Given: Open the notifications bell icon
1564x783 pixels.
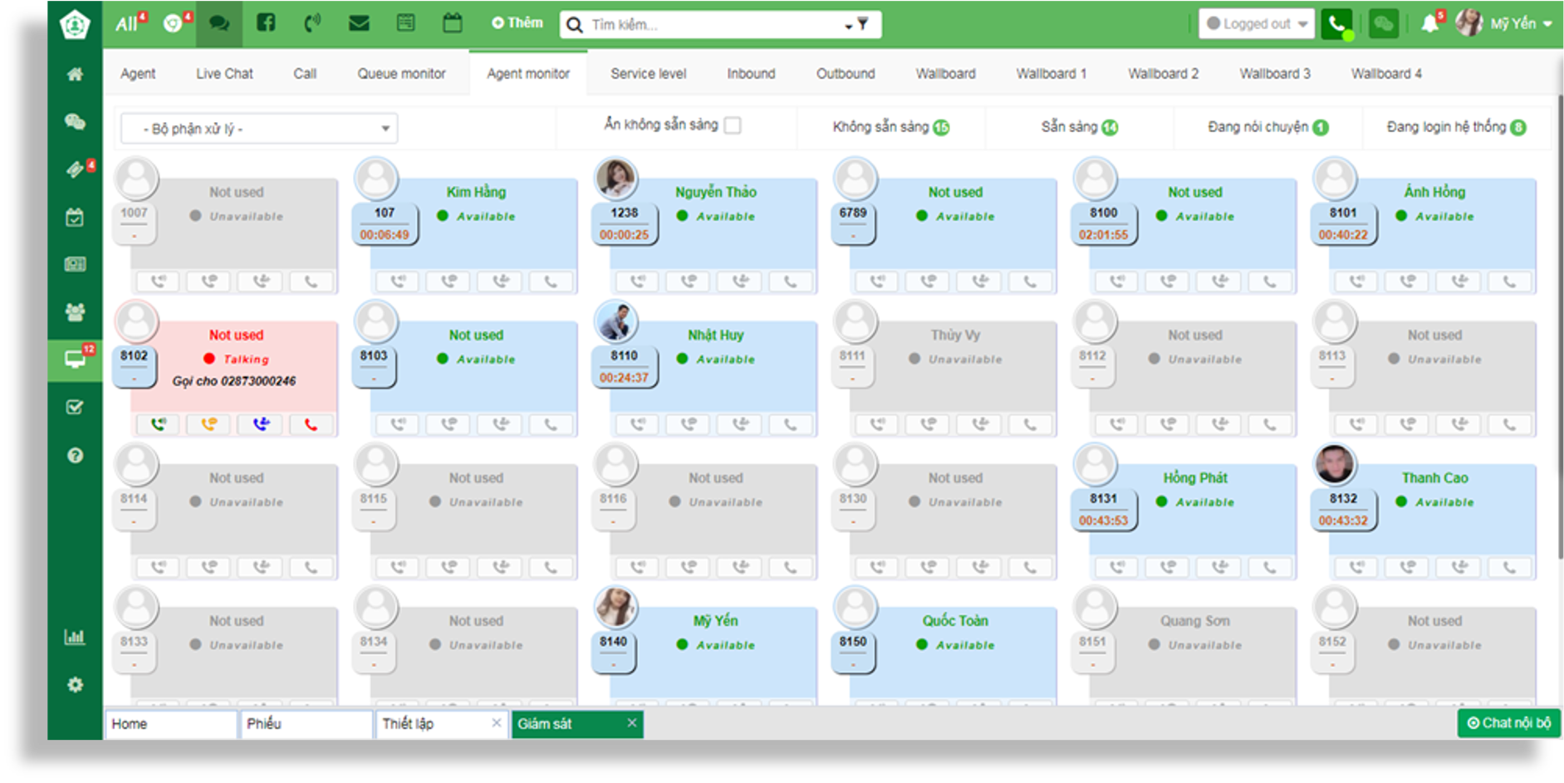Looking at the screenshot, I should tap(1429, 23).
